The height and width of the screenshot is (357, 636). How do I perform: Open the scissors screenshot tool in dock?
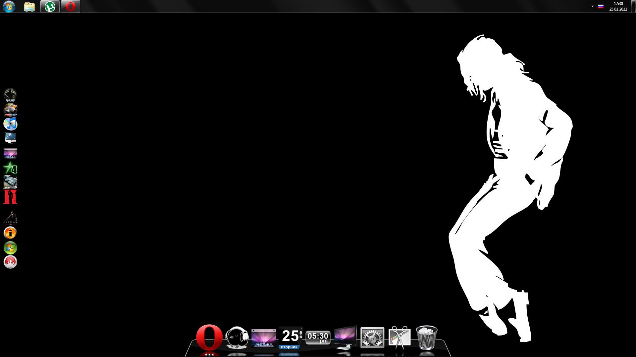[x=399, y=337]
